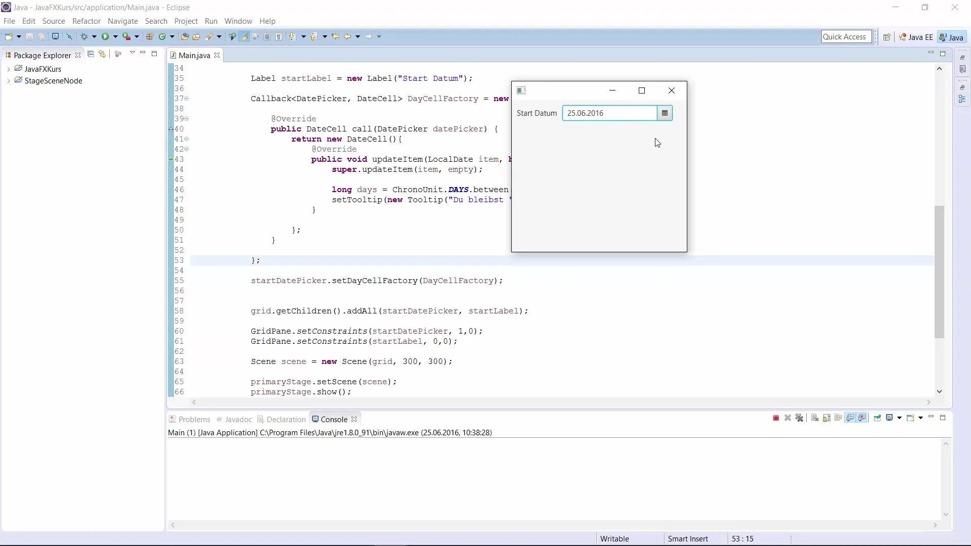Open the File menu
Image resolution: width=971 pixels, height=546 pixels.
[x=9, y=21]
